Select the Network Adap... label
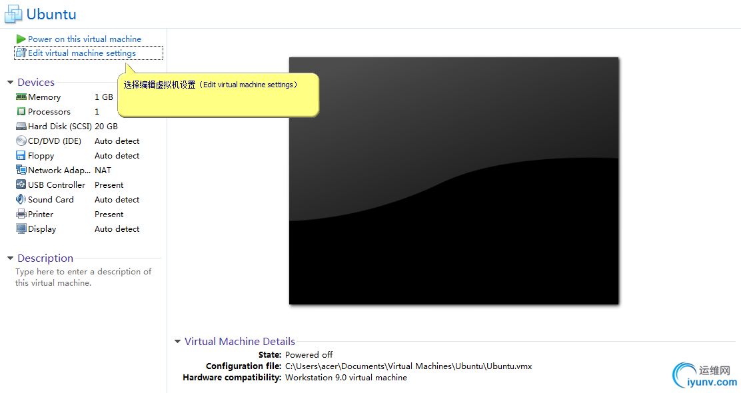 pyautogui.click(x=59, y=171)
